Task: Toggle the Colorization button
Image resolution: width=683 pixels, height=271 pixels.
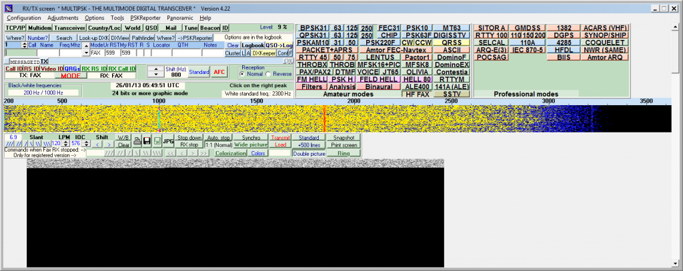Action: [230, 153]
